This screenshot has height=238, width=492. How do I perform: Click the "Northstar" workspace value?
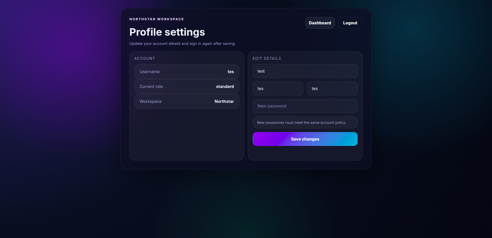(224, 101)
